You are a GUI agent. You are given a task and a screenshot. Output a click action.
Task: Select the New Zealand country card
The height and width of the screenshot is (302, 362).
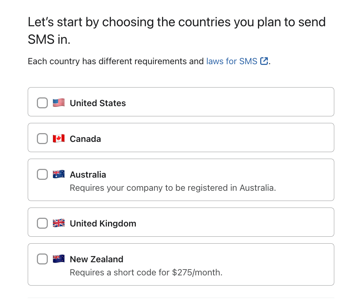pyautogui.click(x=181, y=264)
